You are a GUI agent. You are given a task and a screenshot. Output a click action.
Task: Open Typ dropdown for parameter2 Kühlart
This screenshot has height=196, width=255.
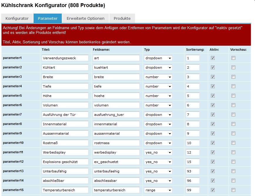tap(158, 67)
